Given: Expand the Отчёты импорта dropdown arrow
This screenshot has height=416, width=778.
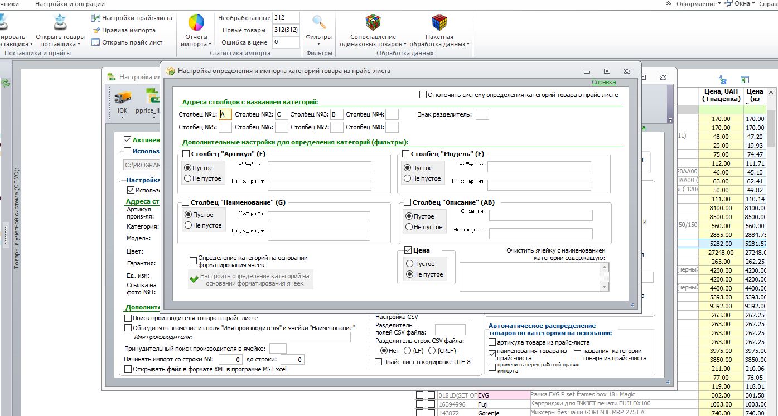Looking at the screenshot, I should (210, 44).
